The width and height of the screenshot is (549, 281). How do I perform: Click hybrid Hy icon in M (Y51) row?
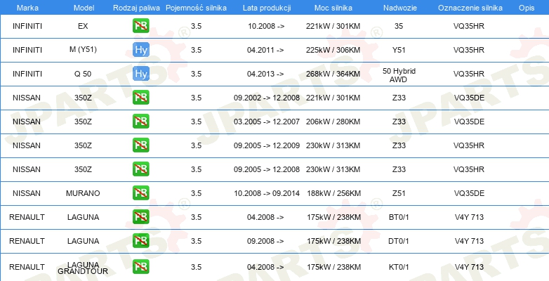140,50
